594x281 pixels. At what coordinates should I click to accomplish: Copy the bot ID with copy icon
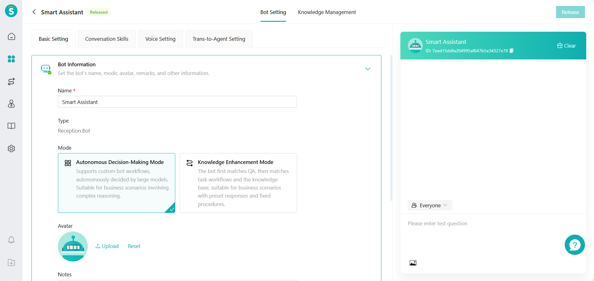511,51
